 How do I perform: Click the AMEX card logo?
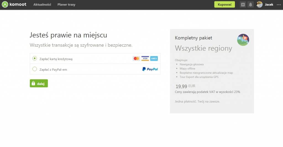pos(154,58)
